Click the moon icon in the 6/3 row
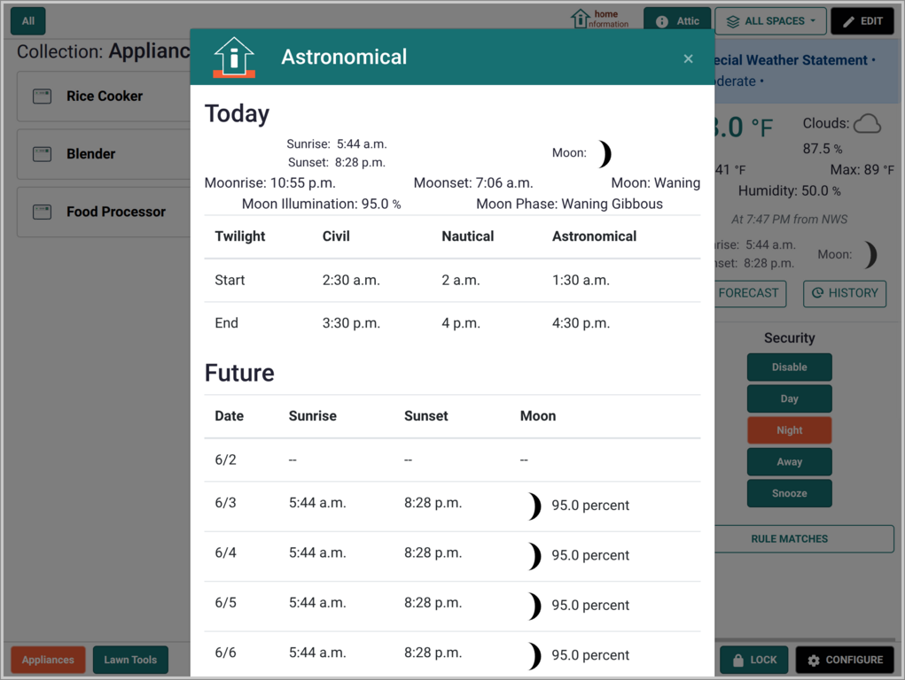905x680 pixels. pos(535,506)
